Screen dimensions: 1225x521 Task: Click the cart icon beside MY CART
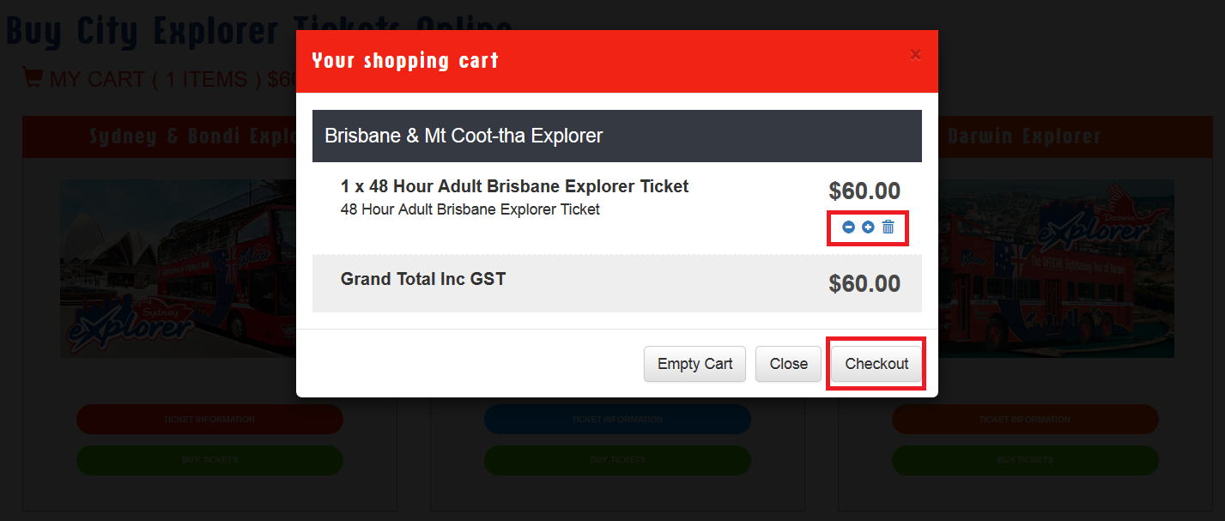(33, 78)
